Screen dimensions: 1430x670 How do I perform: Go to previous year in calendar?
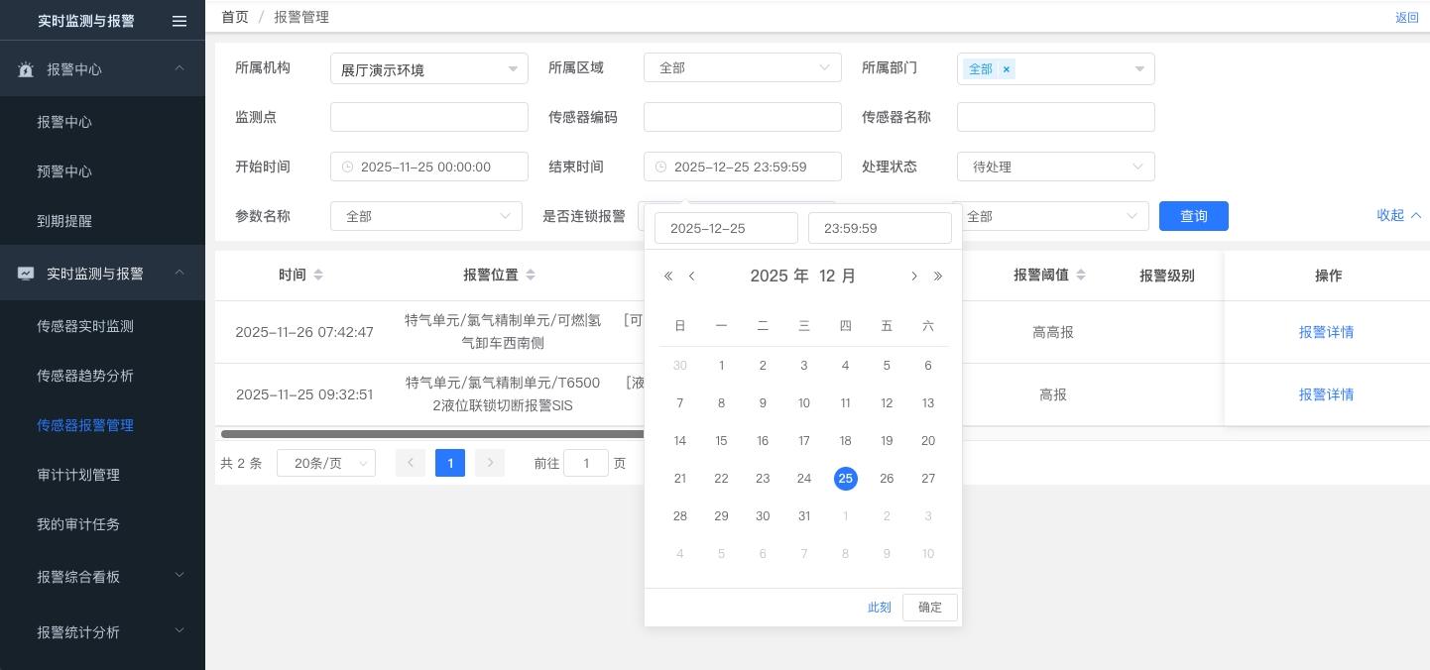click(668, 277)
